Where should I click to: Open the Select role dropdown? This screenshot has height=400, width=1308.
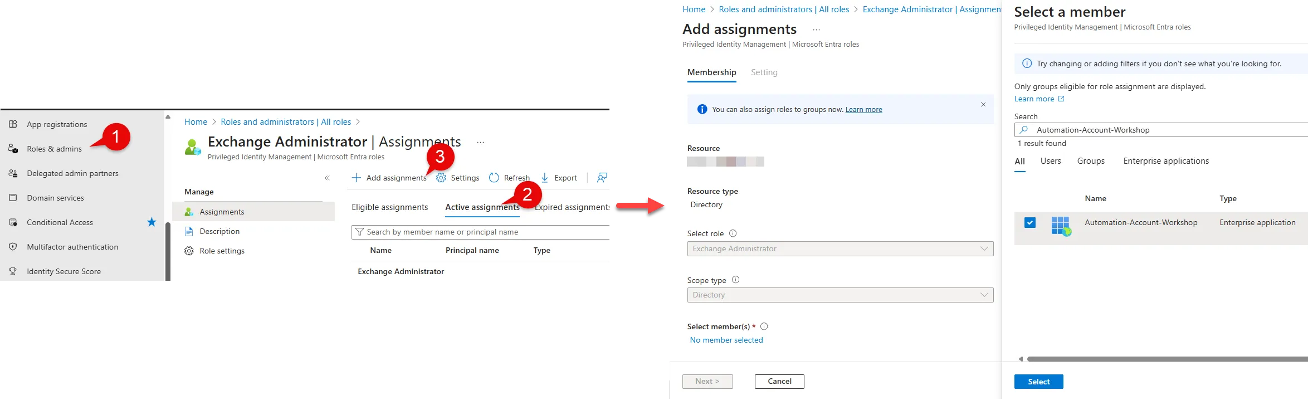pos(840,248)
